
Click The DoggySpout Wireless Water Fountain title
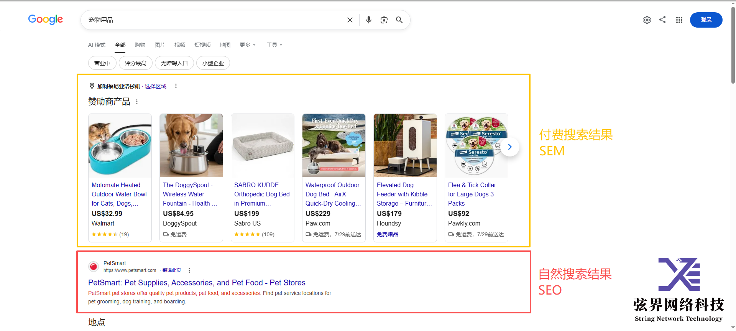pyautogui.click(x=190, y=194)
